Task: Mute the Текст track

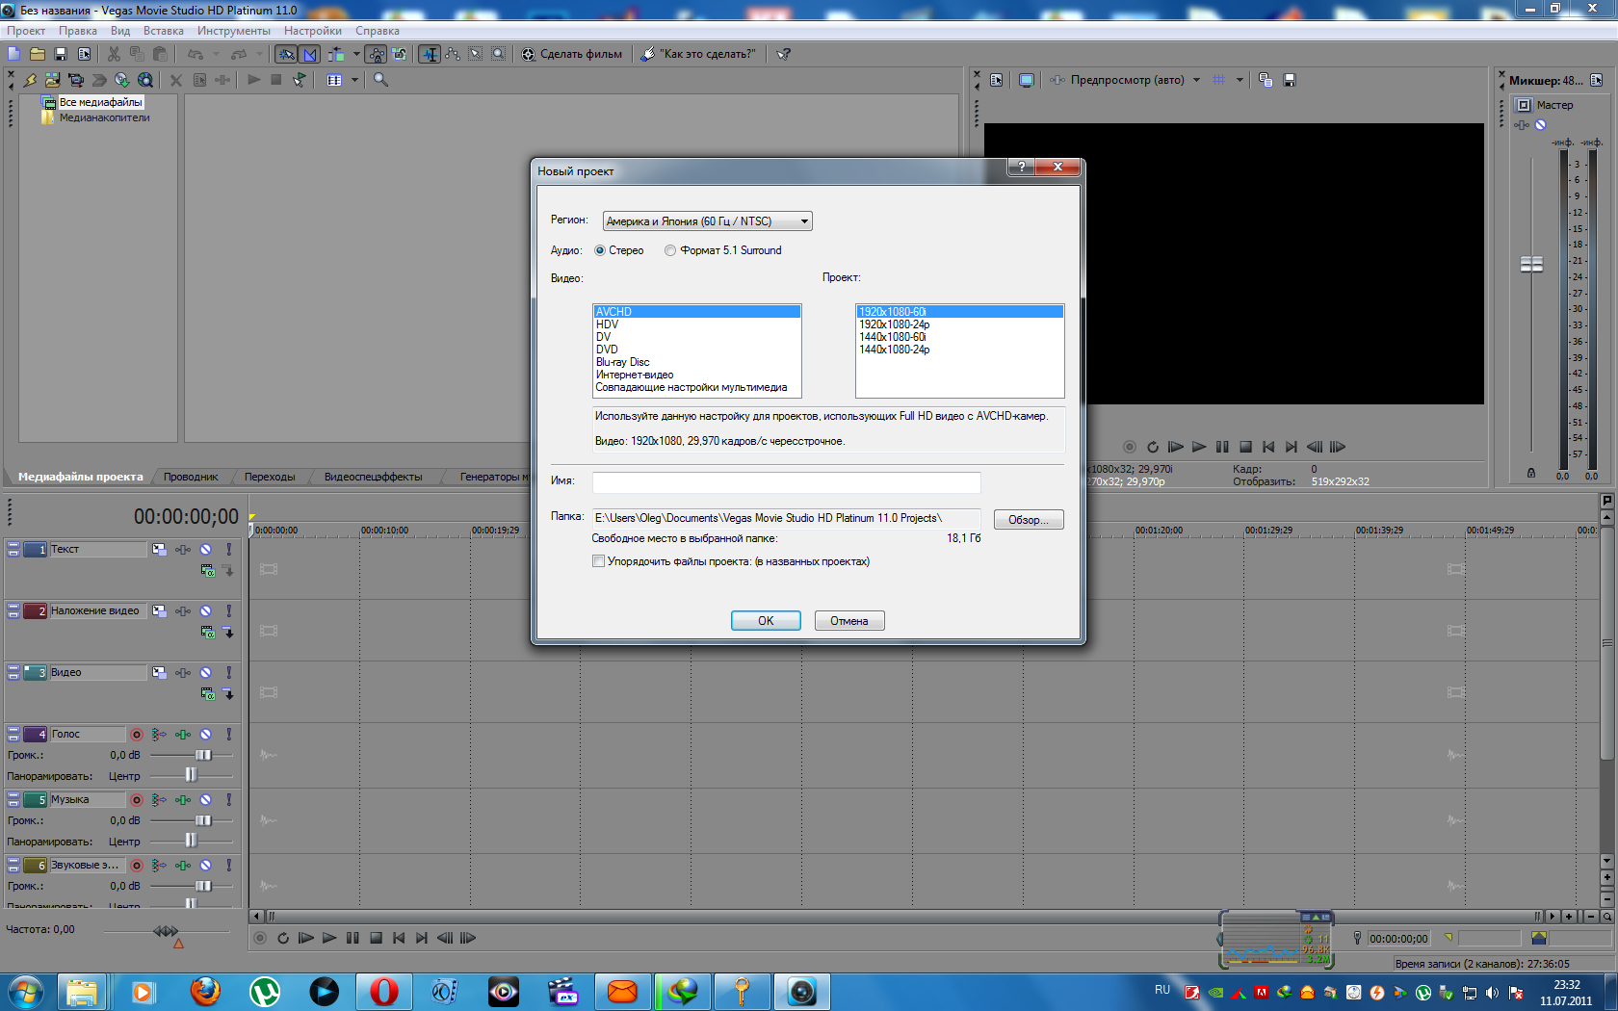Action: [x=205, y=549]
